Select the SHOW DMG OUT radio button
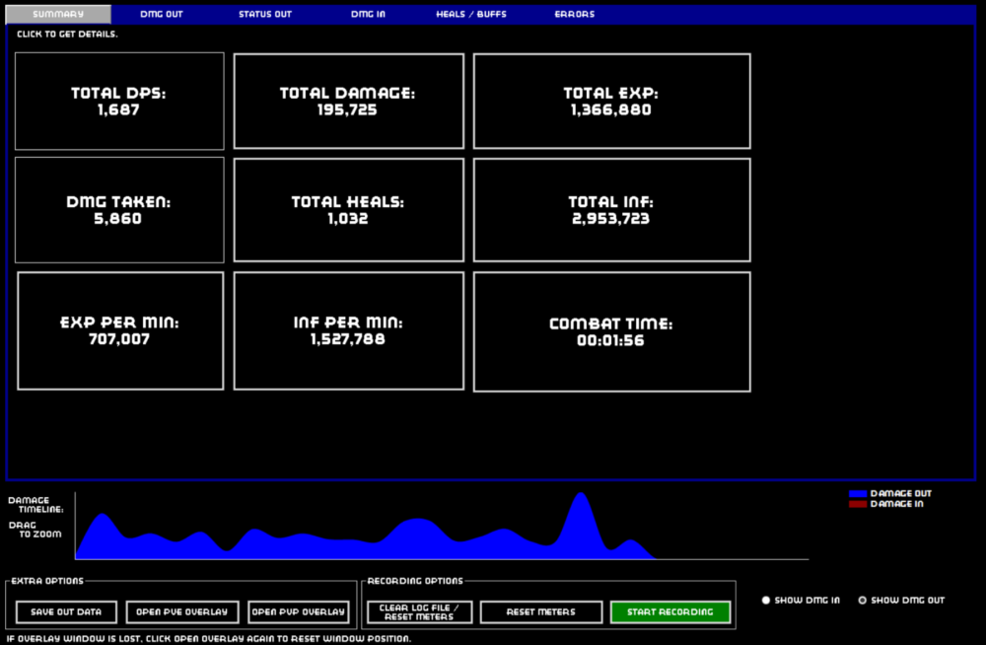Viewport: 986px width, 645px height. pos(863,600)
